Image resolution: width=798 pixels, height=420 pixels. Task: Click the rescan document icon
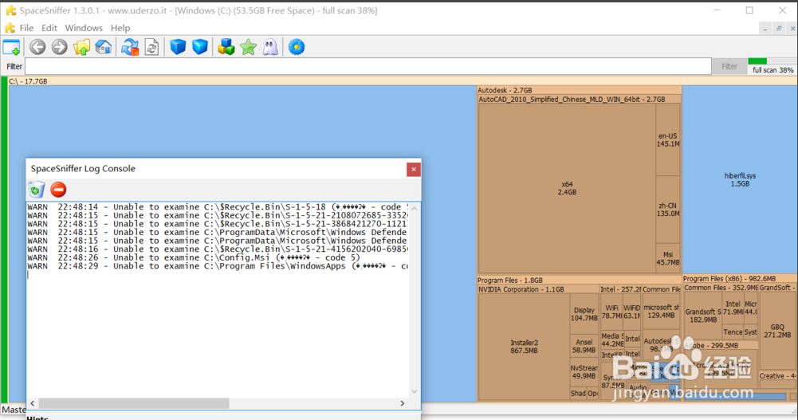[151, 47]
